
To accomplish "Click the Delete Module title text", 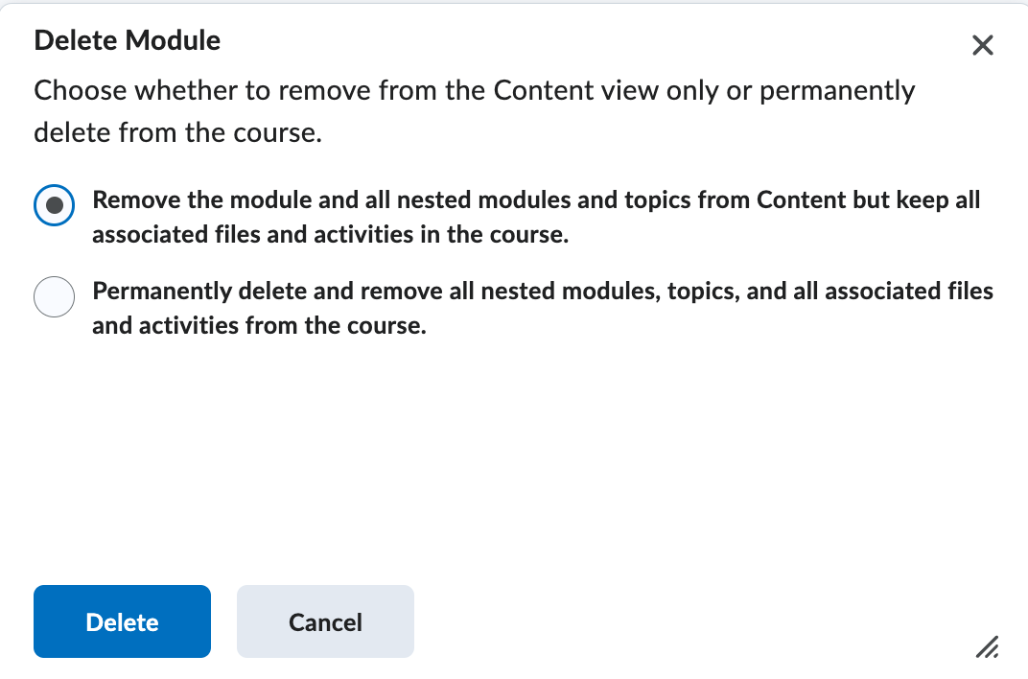I will (x=127, y=40).
